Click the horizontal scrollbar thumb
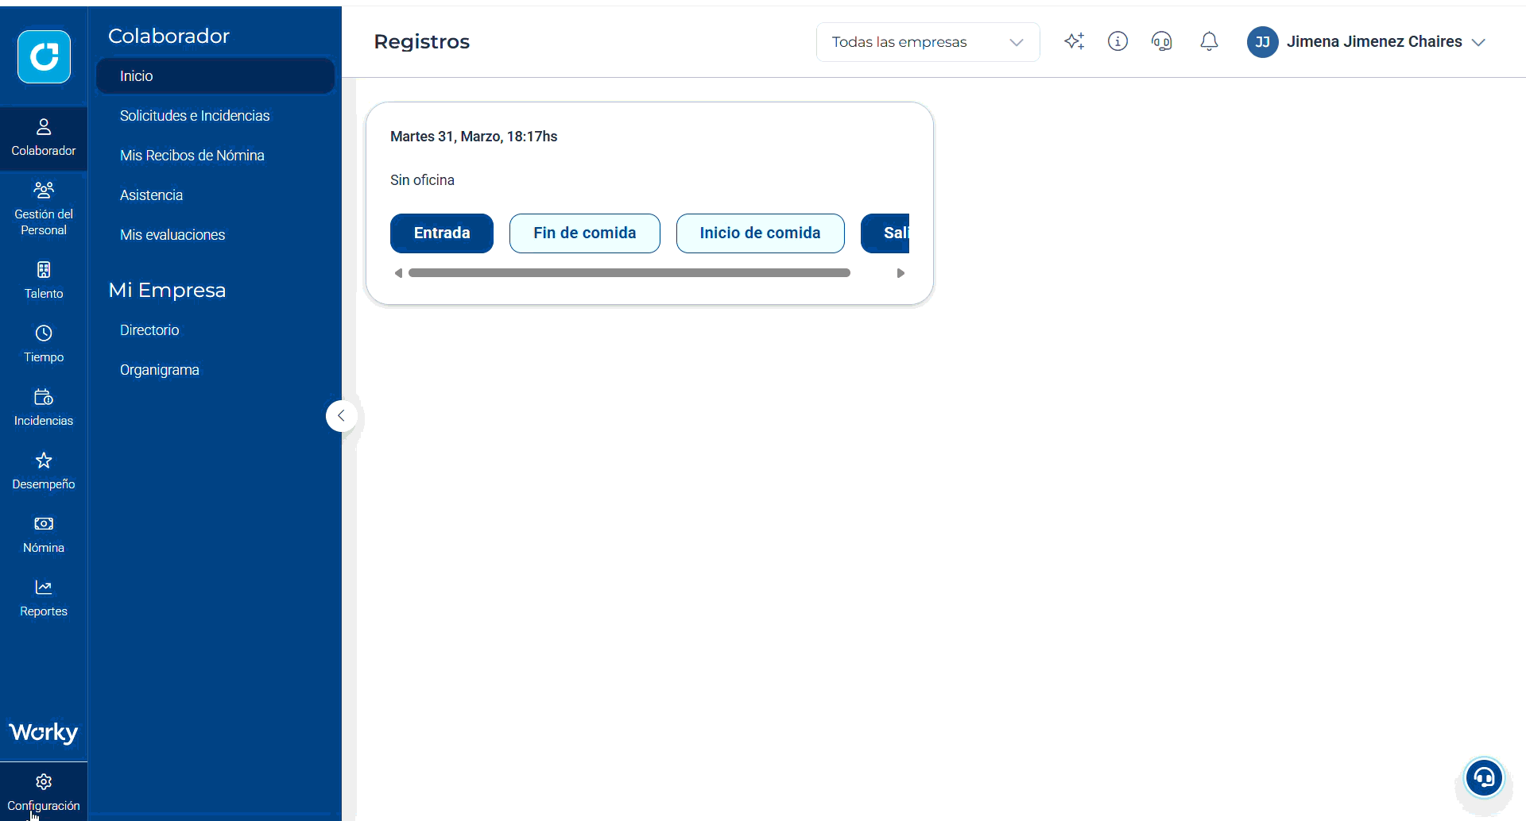Screen dimensions: 1526x821 click(629, 273)
